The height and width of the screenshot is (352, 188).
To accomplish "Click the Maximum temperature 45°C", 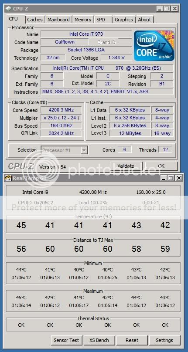I will point(21,298).
